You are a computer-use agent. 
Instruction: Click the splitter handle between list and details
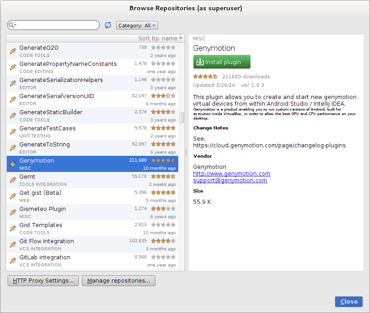click(x=186, y=152)
